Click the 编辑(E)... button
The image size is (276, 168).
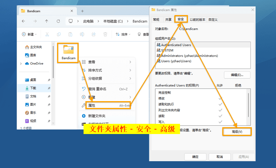(237, 75)
